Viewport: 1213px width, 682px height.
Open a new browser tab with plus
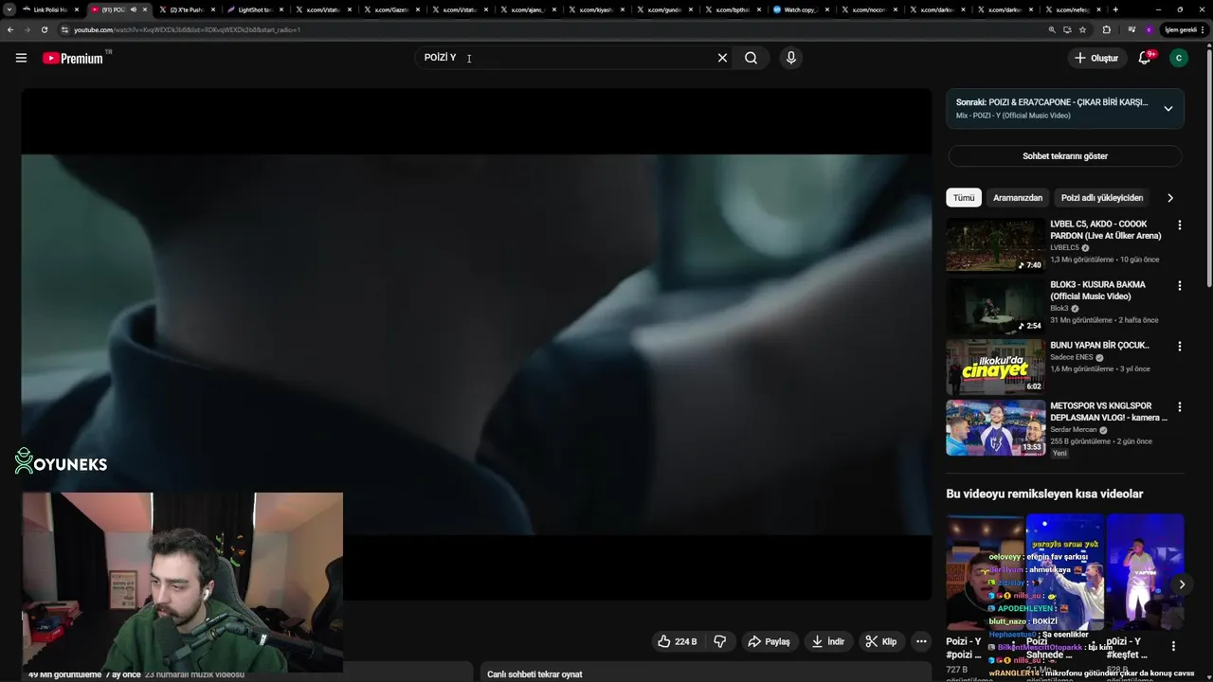pyautogui.click(x=1115, y=9)
